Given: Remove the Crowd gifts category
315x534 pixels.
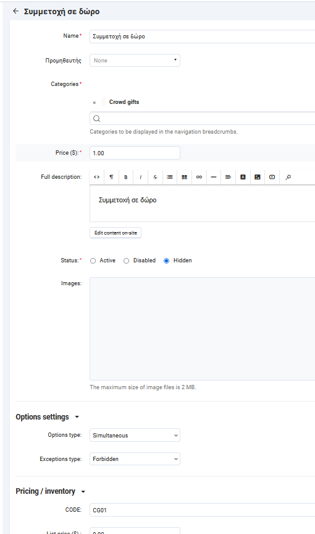Looking at the screenshot, I should [94, 103].
